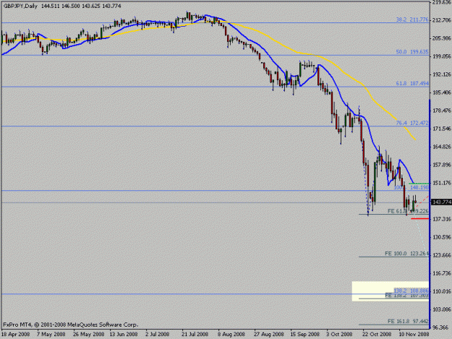Screen dimensions: 452x339
Task: Select the short green line near 151.176
Action: click(419, 184)
